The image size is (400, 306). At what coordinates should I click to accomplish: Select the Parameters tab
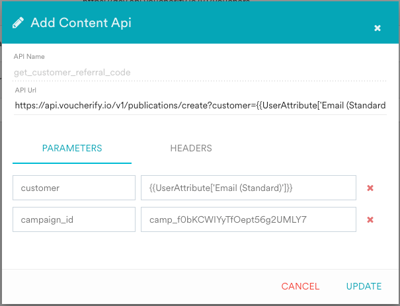[72, 148]
